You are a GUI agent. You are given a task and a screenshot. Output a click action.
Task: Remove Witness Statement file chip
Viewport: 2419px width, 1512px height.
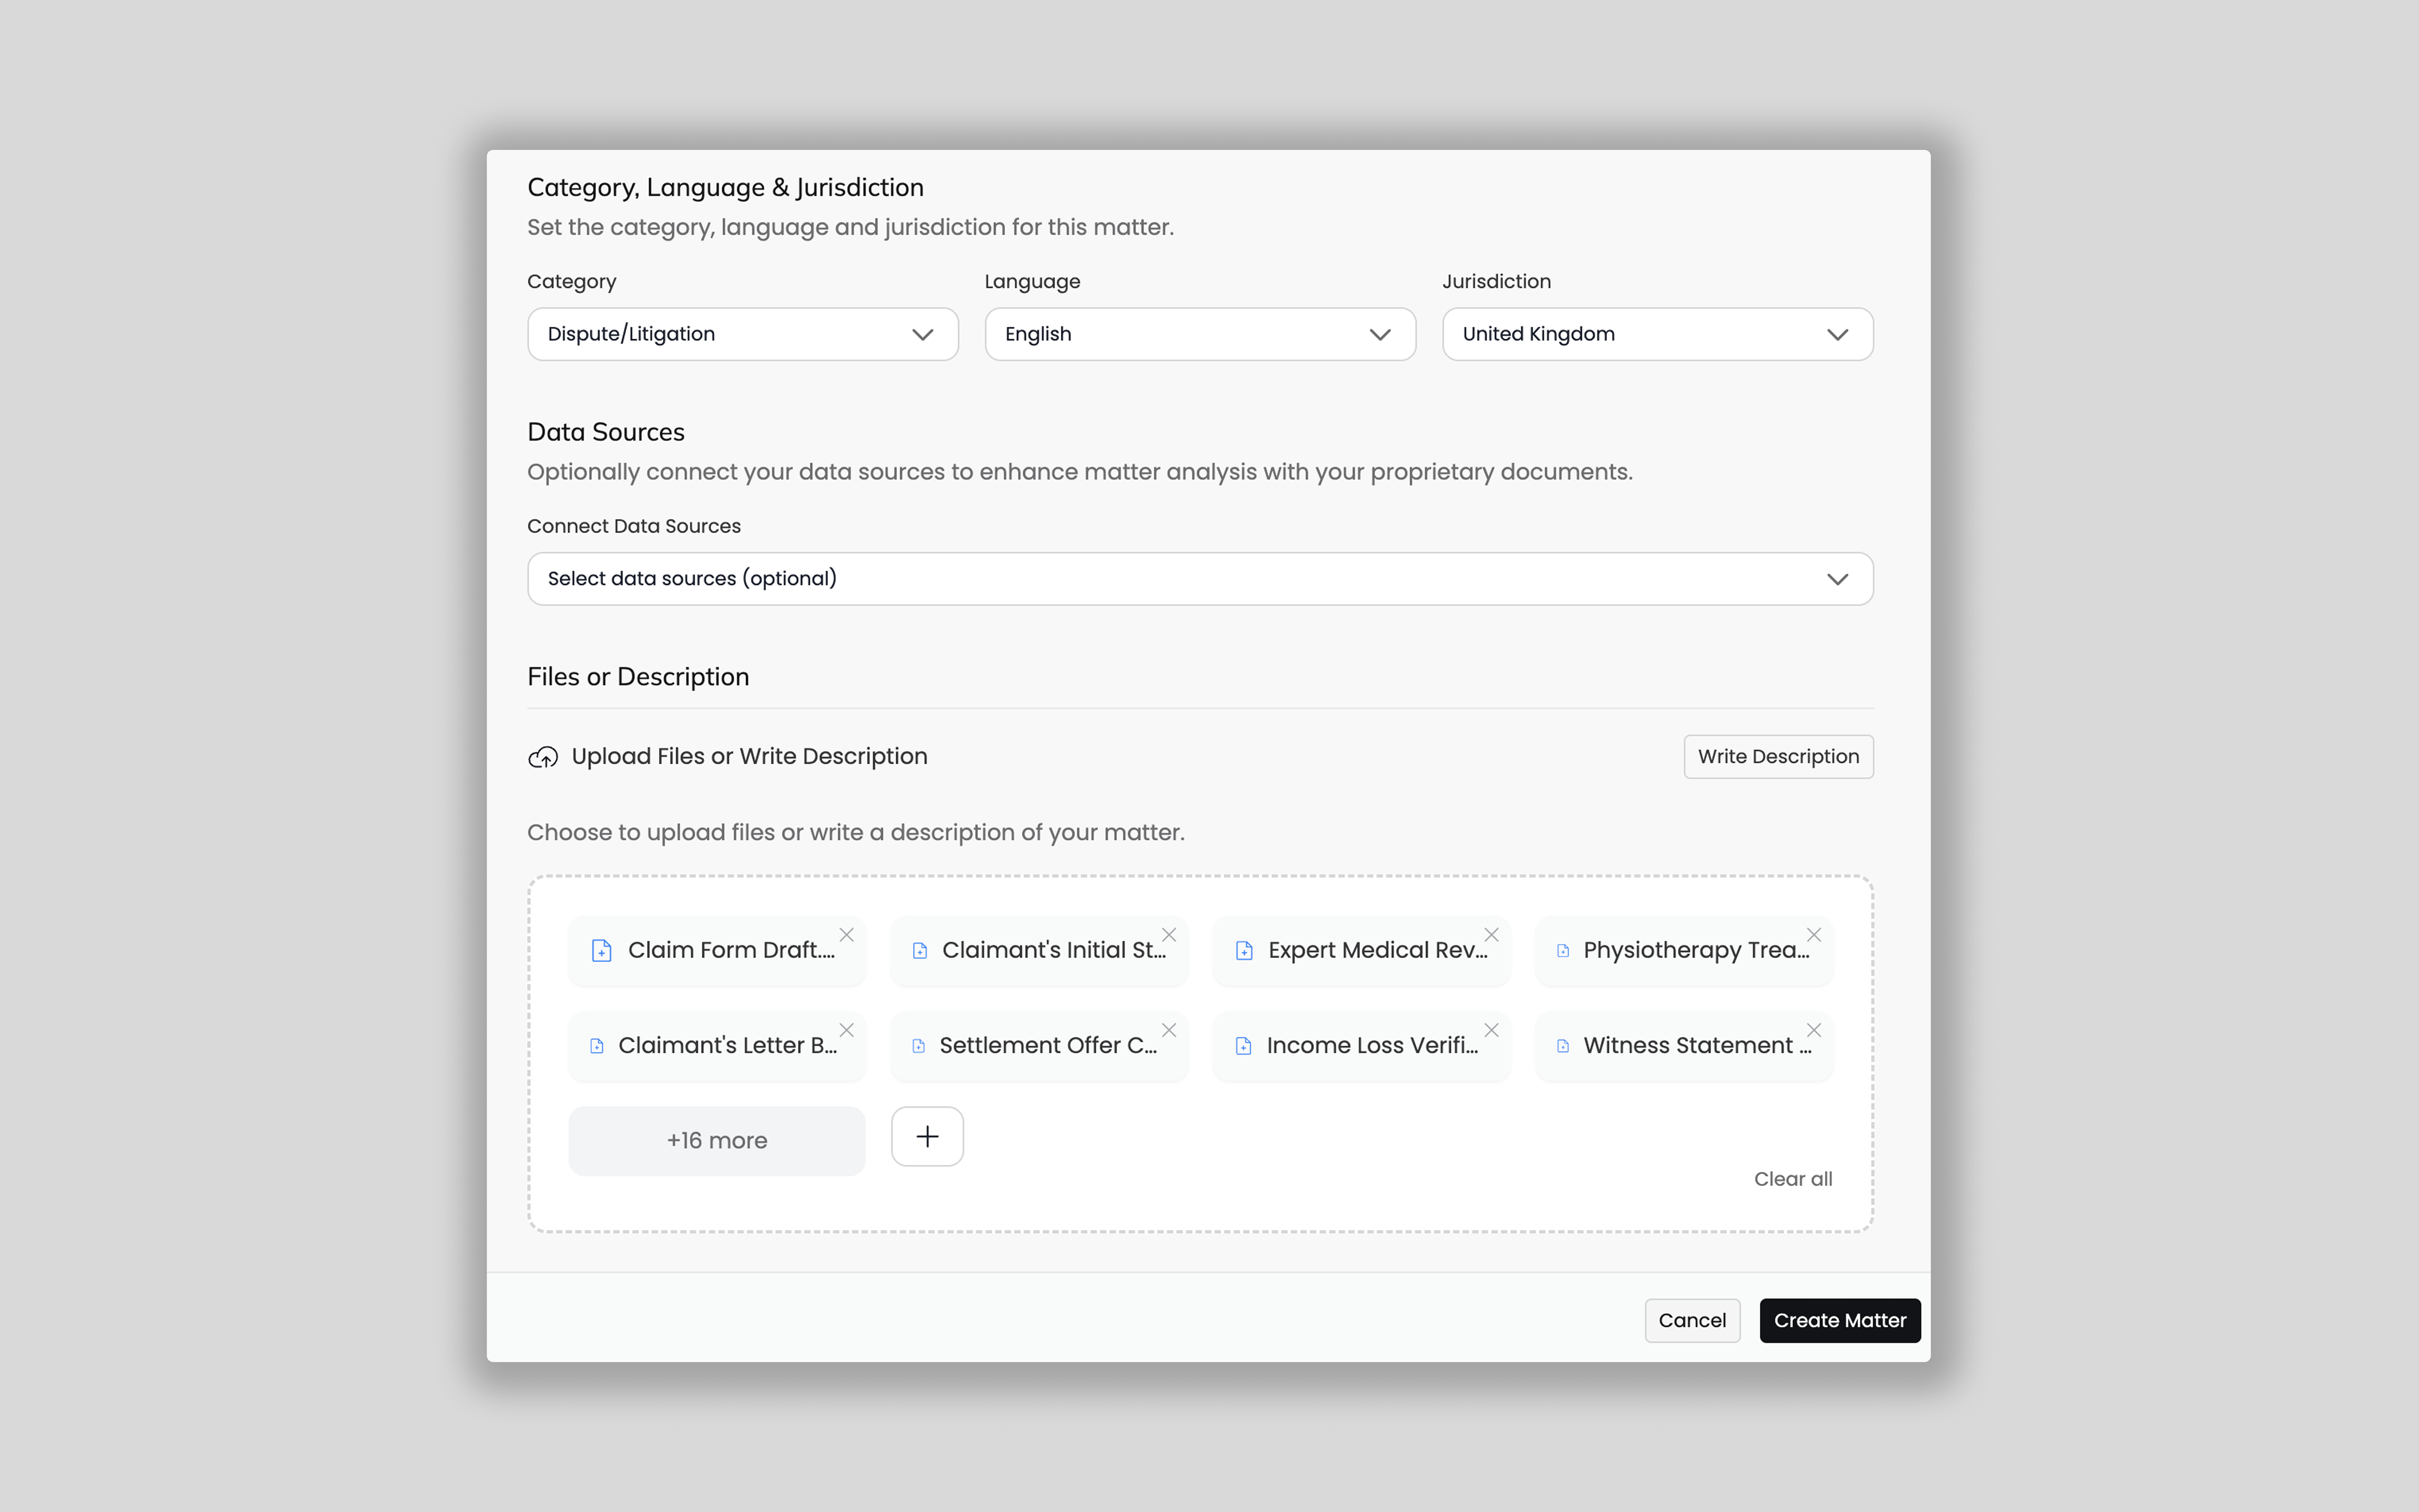tap(1813, 1030)
